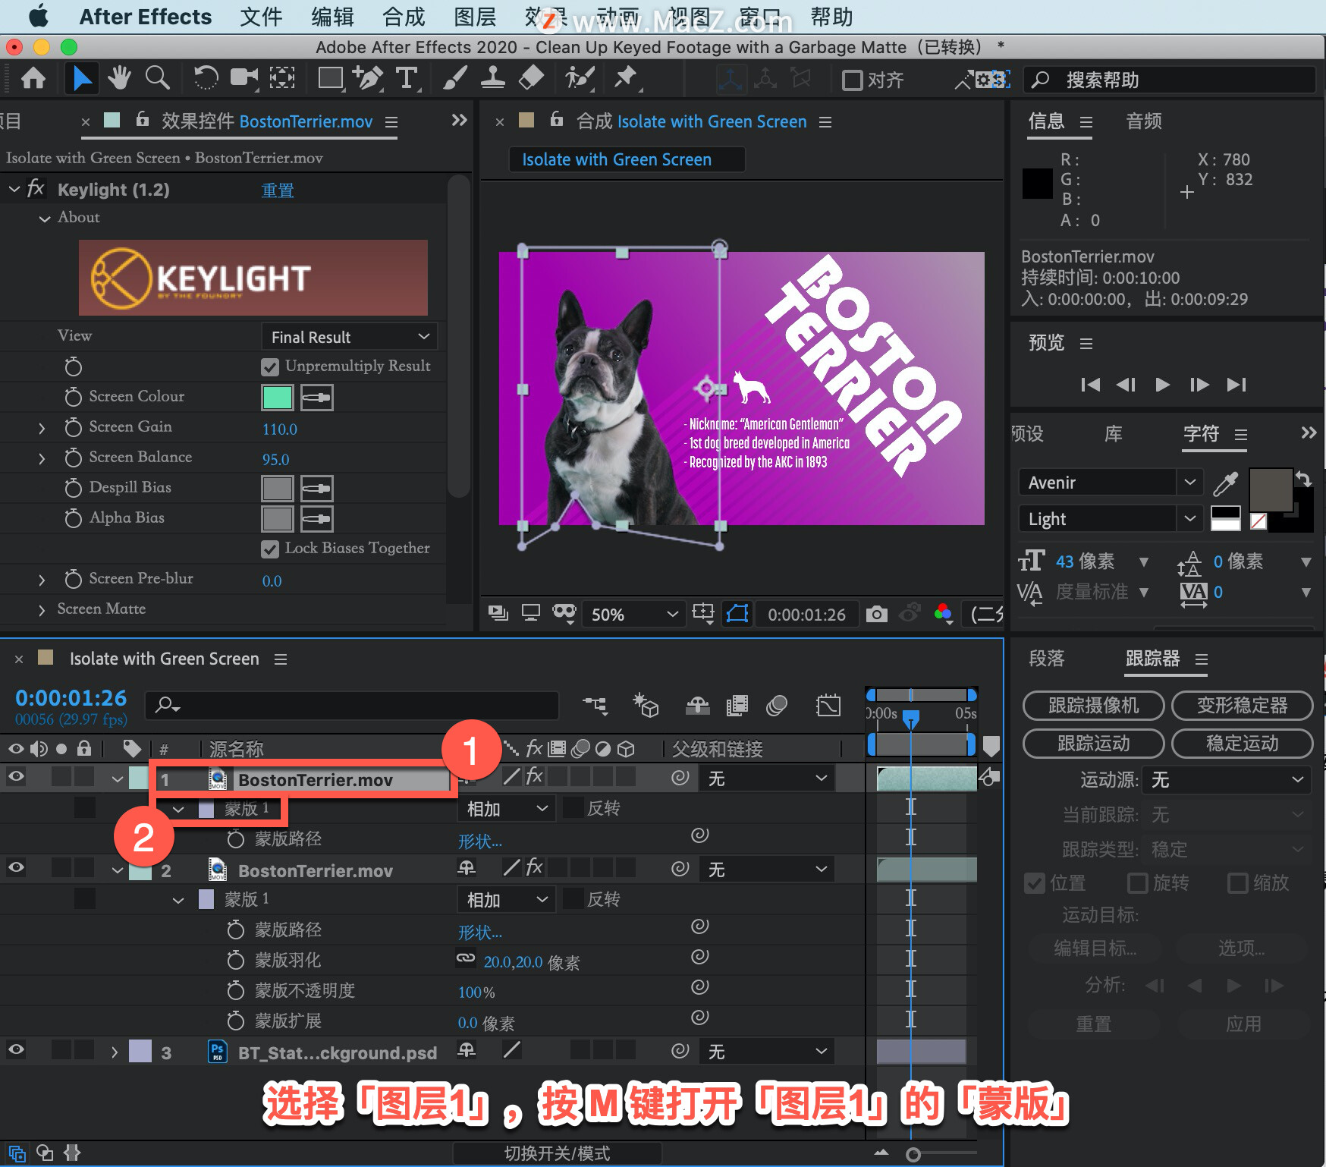
Task: Select the Pen tool
Action: [369, 78]
